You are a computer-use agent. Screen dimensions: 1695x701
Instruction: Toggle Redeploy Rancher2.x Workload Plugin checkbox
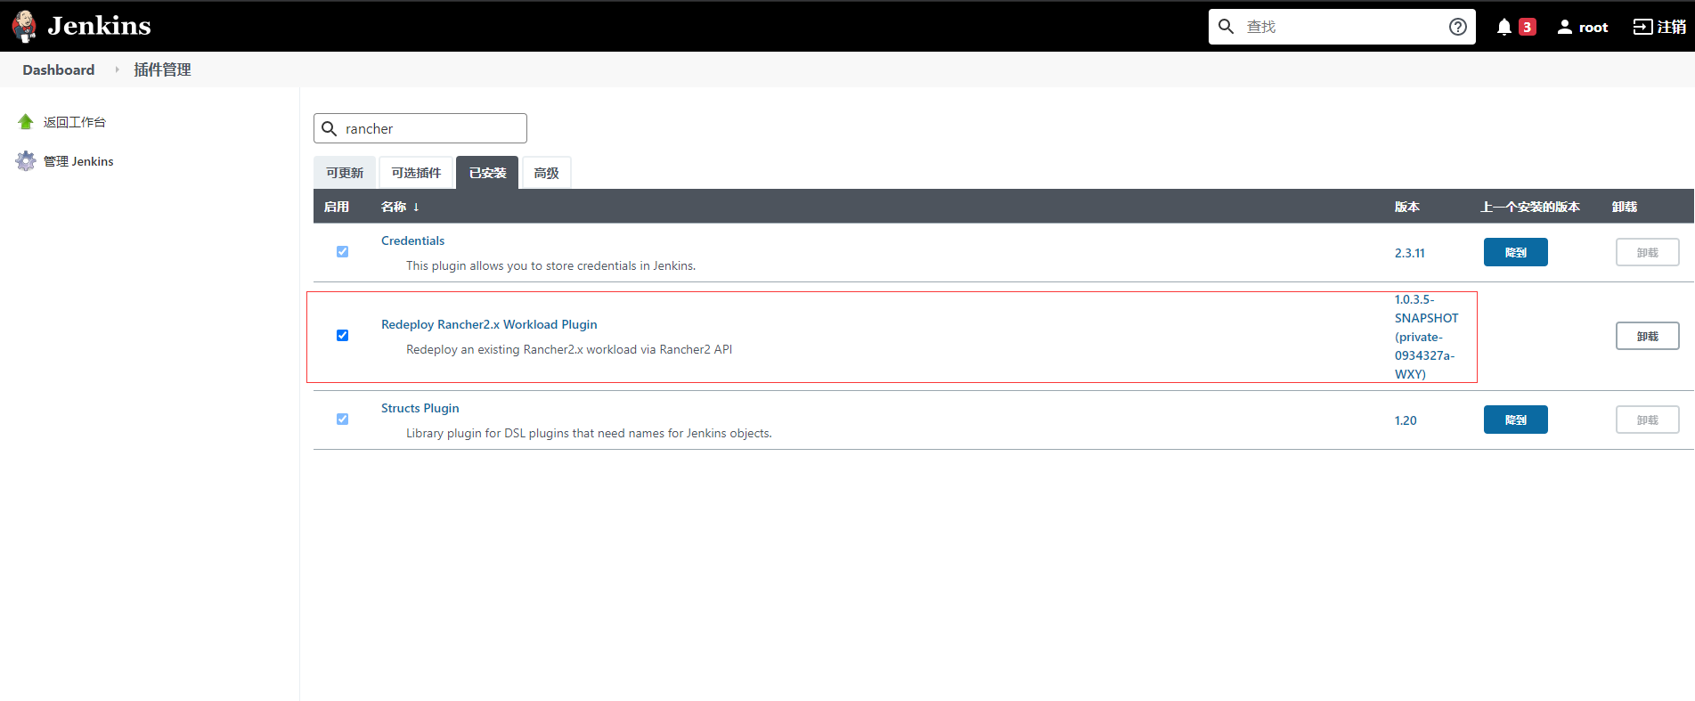342,336
